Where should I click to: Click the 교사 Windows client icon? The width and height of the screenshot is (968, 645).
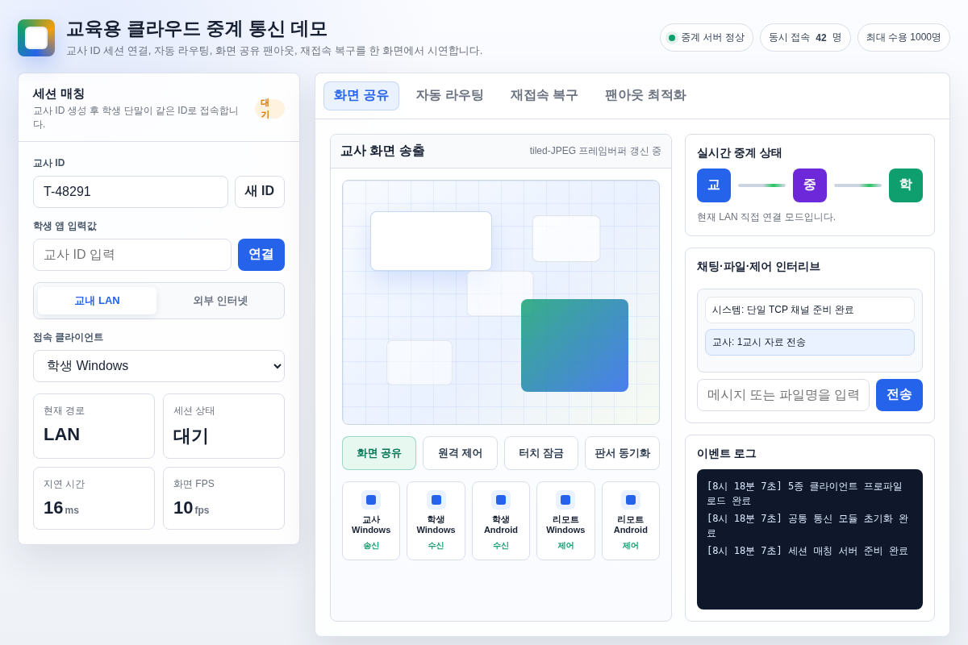click(371, 500)
